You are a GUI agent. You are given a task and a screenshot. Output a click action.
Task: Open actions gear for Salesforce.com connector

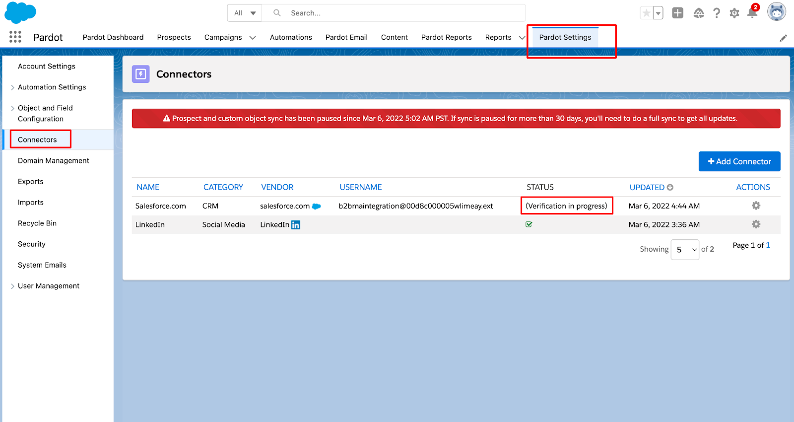coord(756,206)
